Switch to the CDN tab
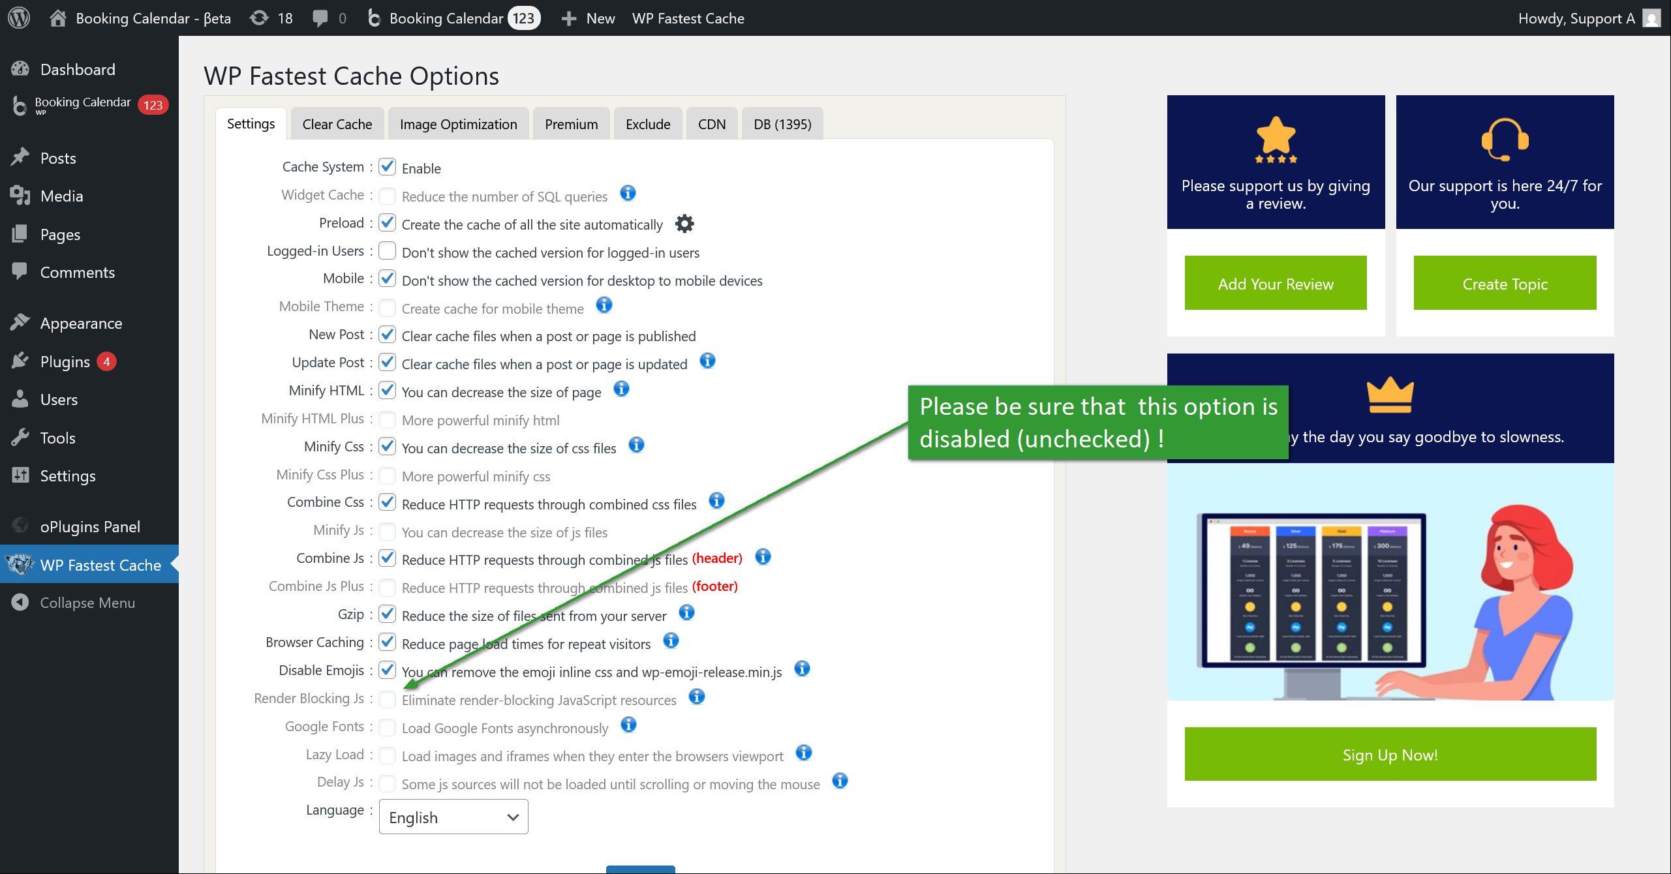The image size is (1671, 874). point(712,124)
